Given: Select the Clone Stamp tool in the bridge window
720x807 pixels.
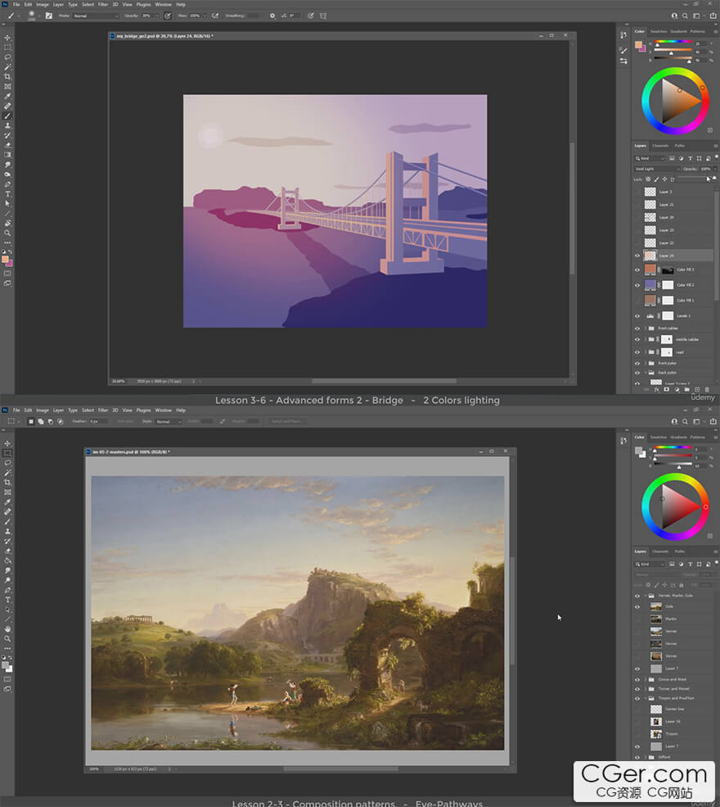Looking at the screenshot, I should tap(7, 125).
